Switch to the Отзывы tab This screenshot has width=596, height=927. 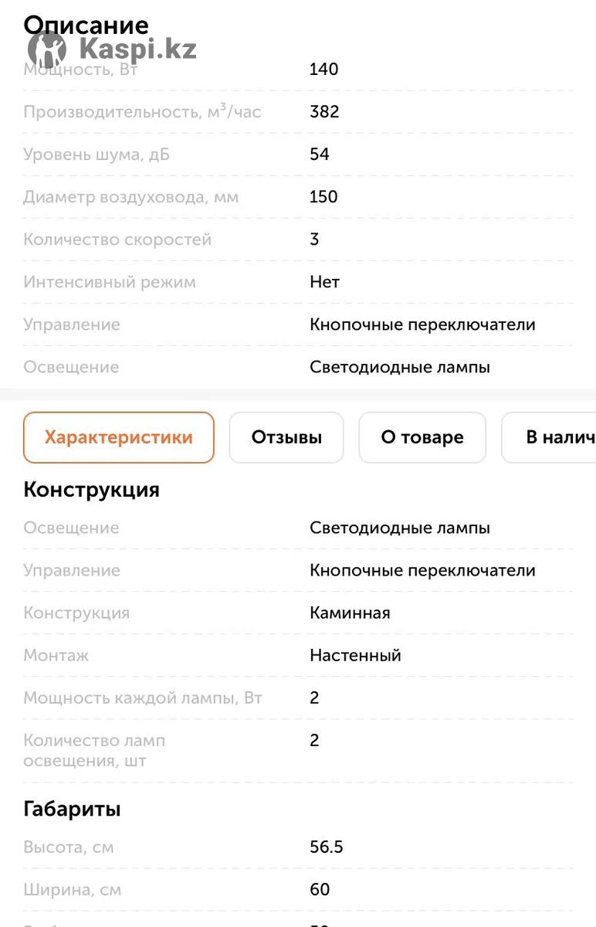coord(286,437)
